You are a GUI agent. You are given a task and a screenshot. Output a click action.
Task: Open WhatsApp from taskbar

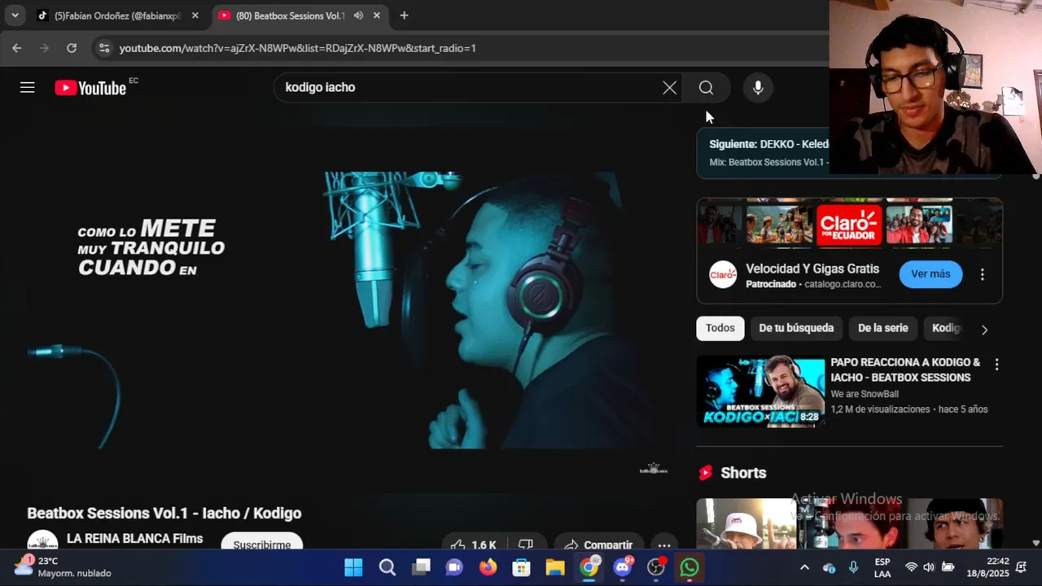[690, 567]
